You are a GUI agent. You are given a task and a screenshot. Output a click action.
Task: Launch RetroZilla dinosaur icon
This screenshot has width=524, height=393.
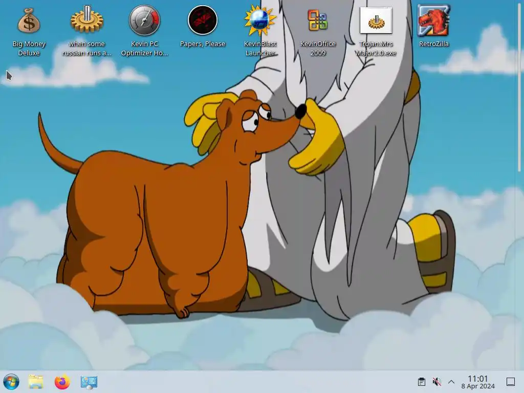coord(433,20)
